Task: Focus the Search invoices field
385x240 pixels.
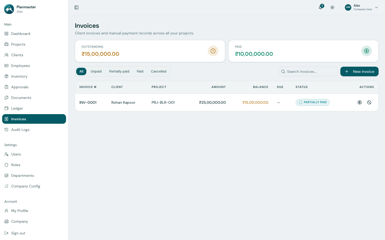Action: click(308, 71)
